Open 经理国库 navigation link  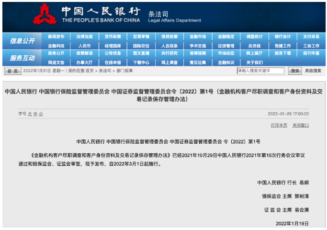(x=113, y=46)
